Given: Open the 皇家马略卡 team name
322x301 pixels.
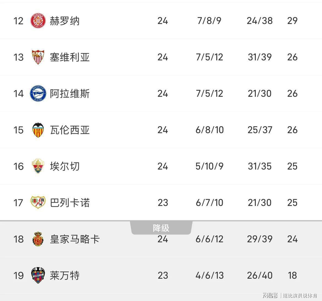Looking at the screenshot, I should (x=75, y=239).
